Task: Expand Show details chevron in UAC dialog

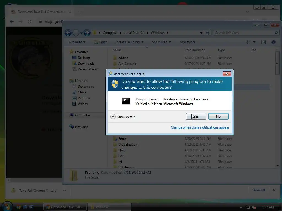Action: click(113, 117)
